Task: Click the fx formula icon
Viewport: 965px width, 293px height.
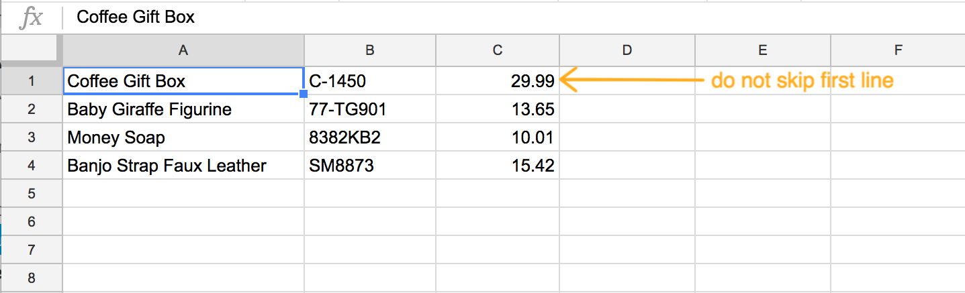Action: 32,17
